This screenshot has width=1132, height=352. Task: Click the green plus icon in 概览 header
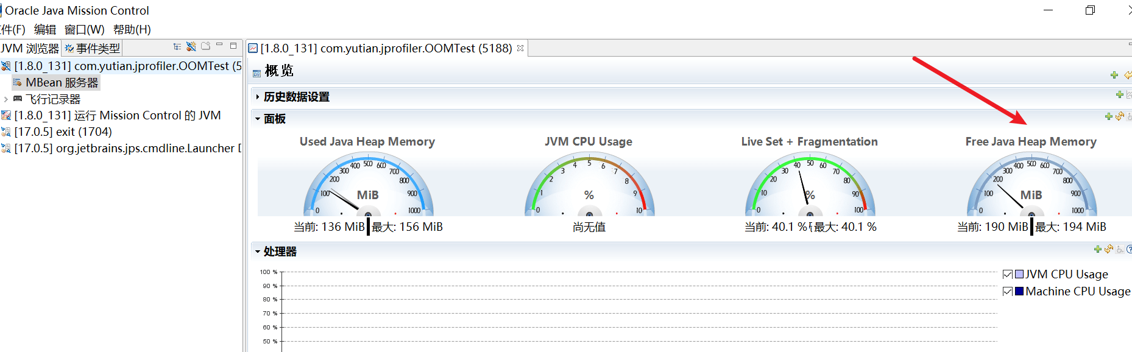pos(1114,75)
